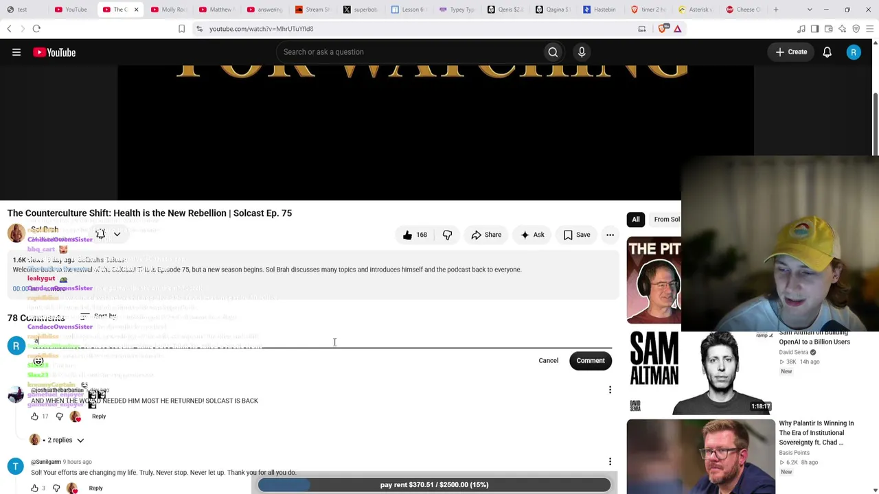Reload the current page
Screen dimensions: 879x494
point(36,29)
